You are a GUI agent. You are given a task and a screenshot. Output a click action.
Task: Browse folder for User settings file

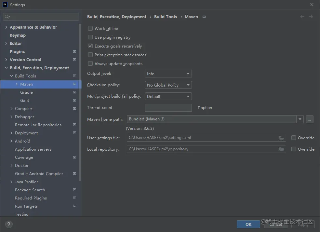[282, 138]
